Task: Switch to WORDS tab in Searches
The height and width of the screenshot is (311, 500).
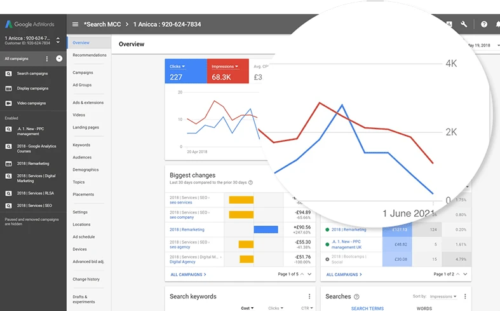Action: (424, 308)
